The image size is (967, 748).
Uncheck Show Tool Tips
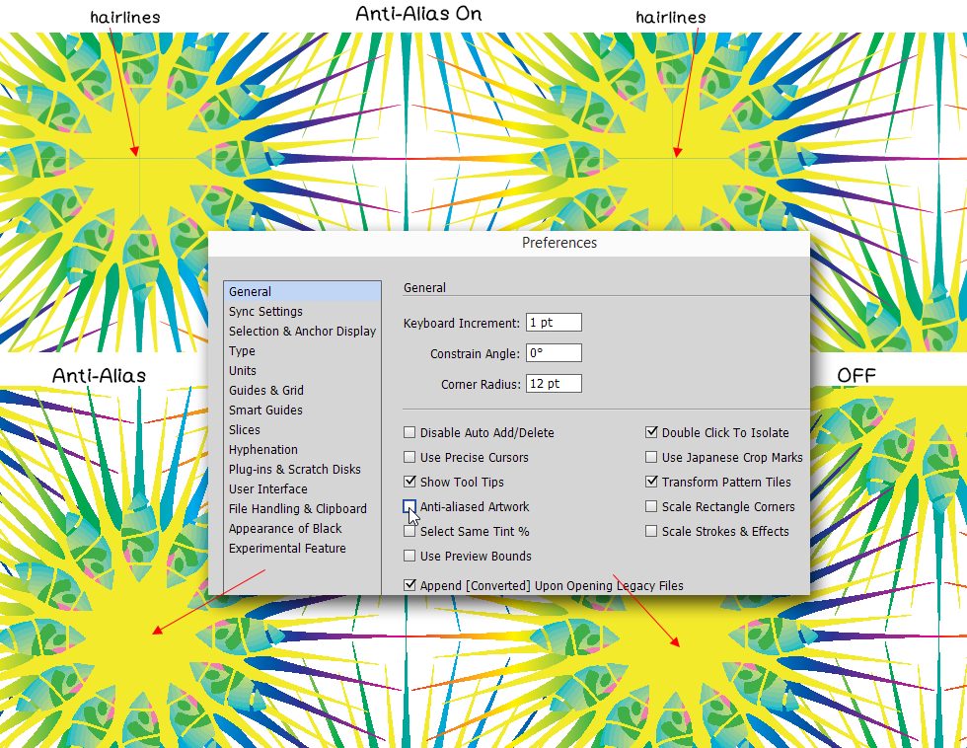tap(409, 483)
